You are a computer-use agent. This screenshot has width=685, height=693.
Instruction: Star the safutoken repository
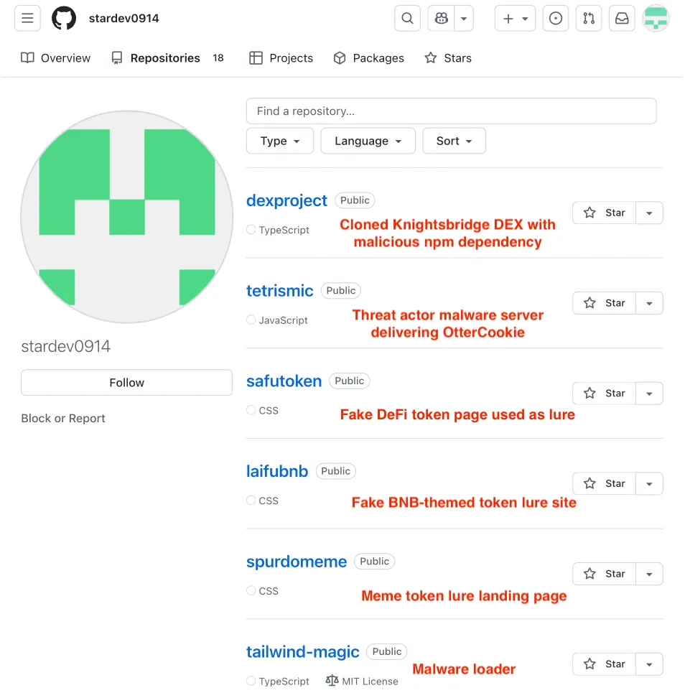click(x=604, y=394)
